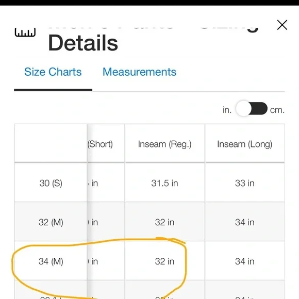Viewport: 299px width, 299px height.
Task: Select the Size Charts tab
Action: coord(53,72)
